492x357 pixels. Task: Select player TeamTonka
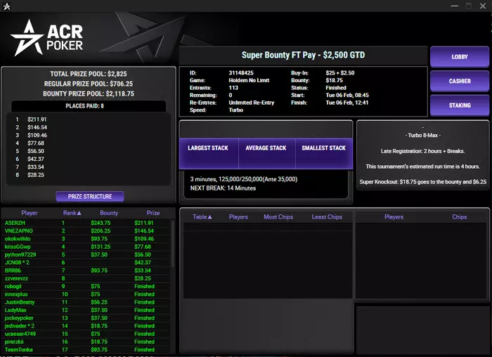[x=86, y=349]
